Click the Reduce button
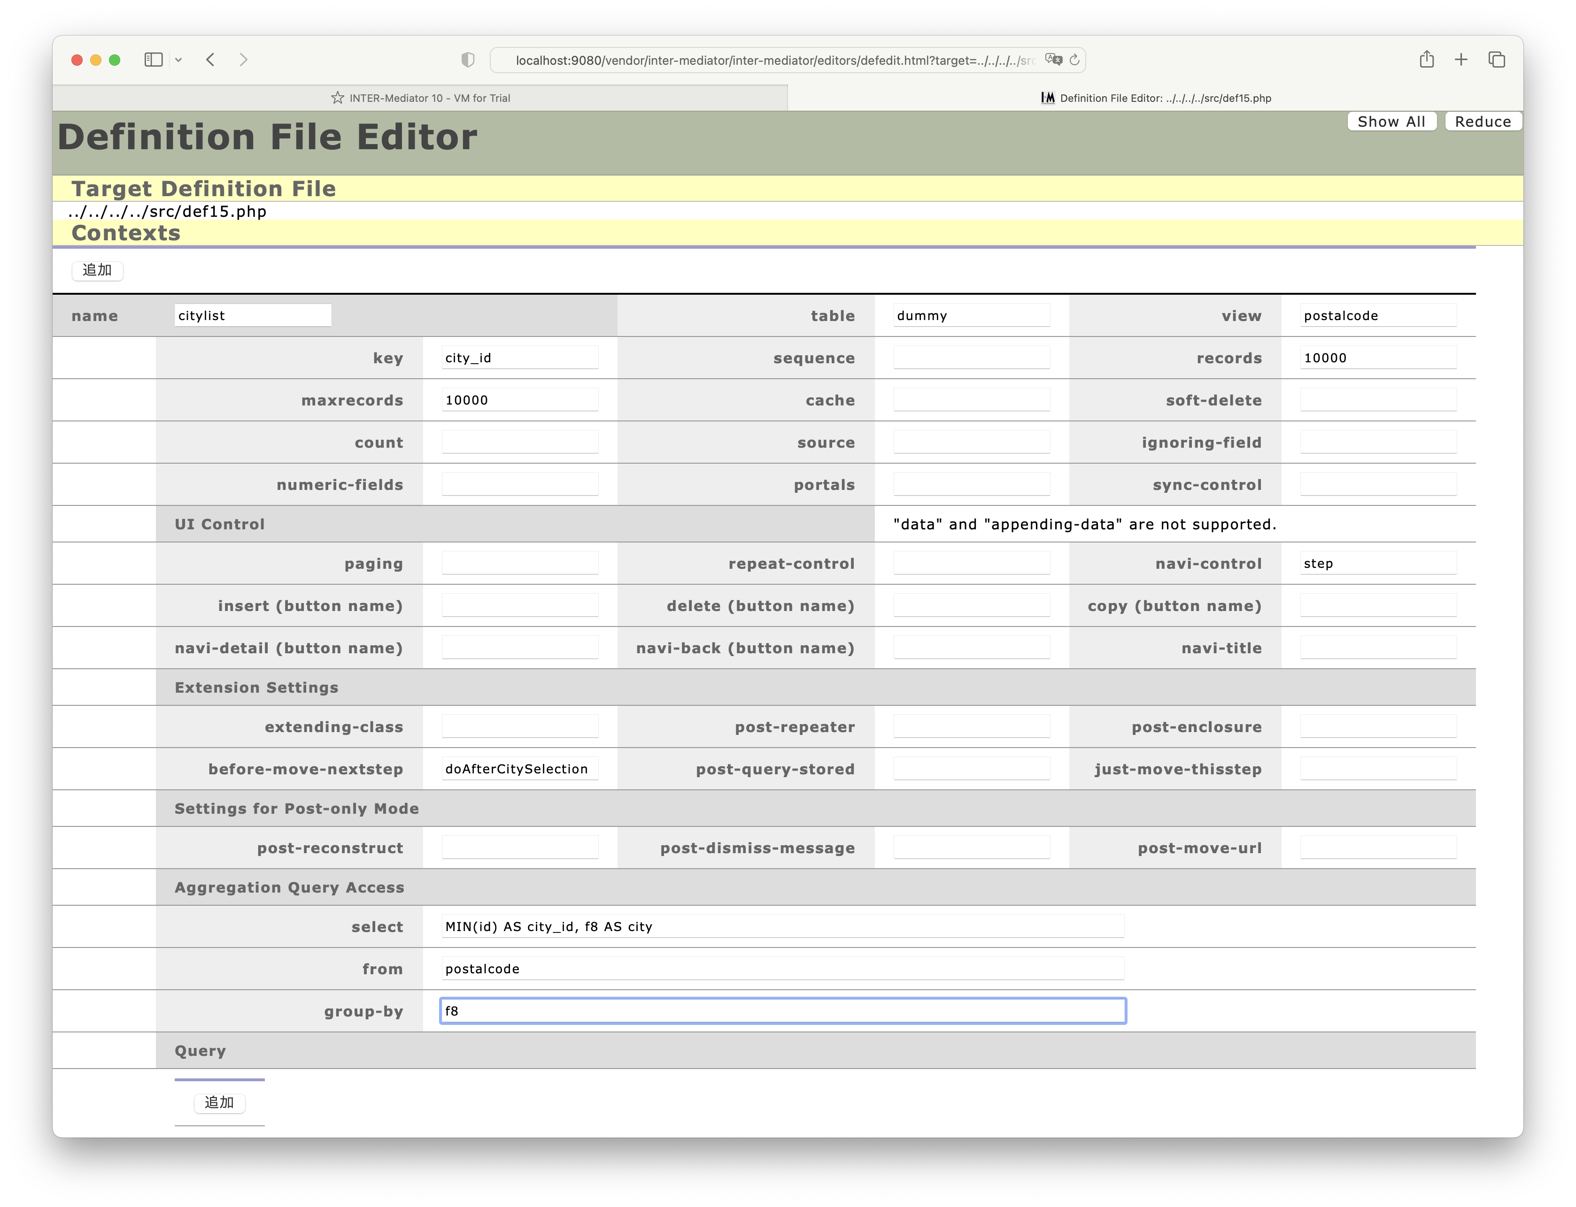This screenshot has height=1207, width=1576. click(x=1483, y=122)
